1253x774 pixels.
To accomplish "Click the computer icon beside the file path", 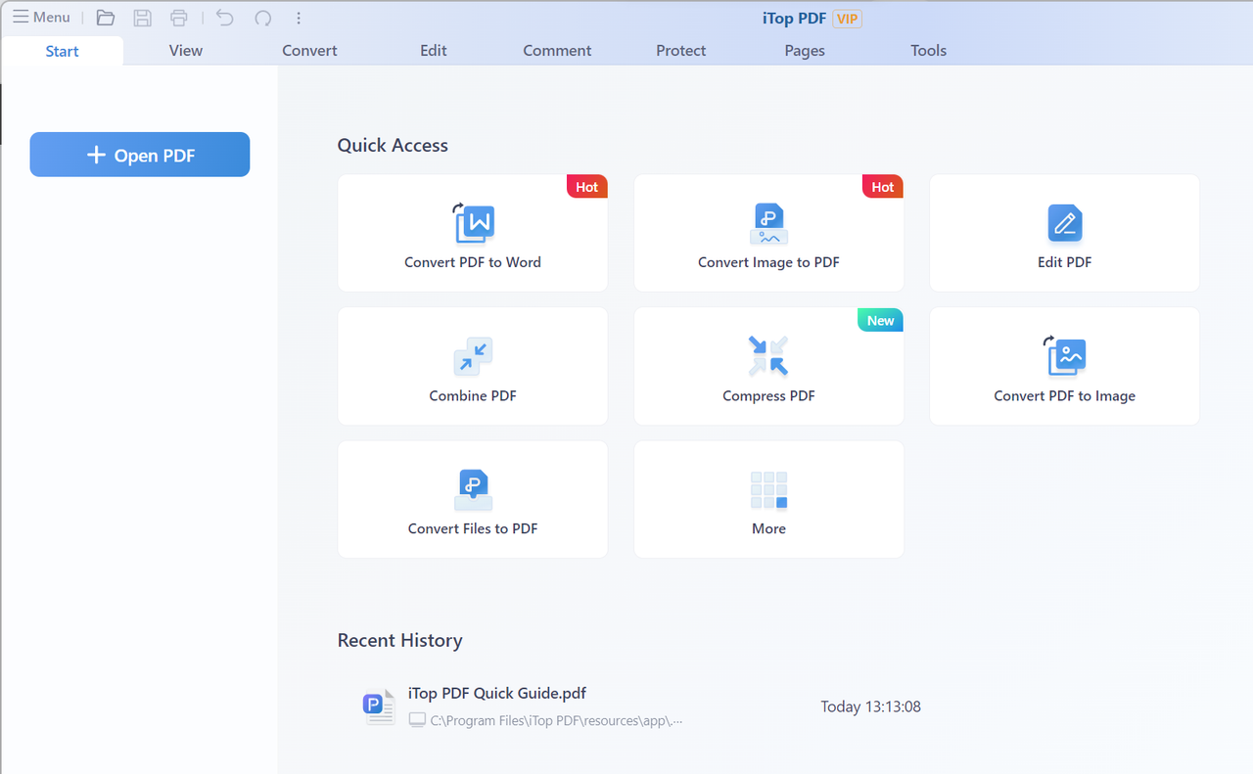I will (x=417, y=720).
